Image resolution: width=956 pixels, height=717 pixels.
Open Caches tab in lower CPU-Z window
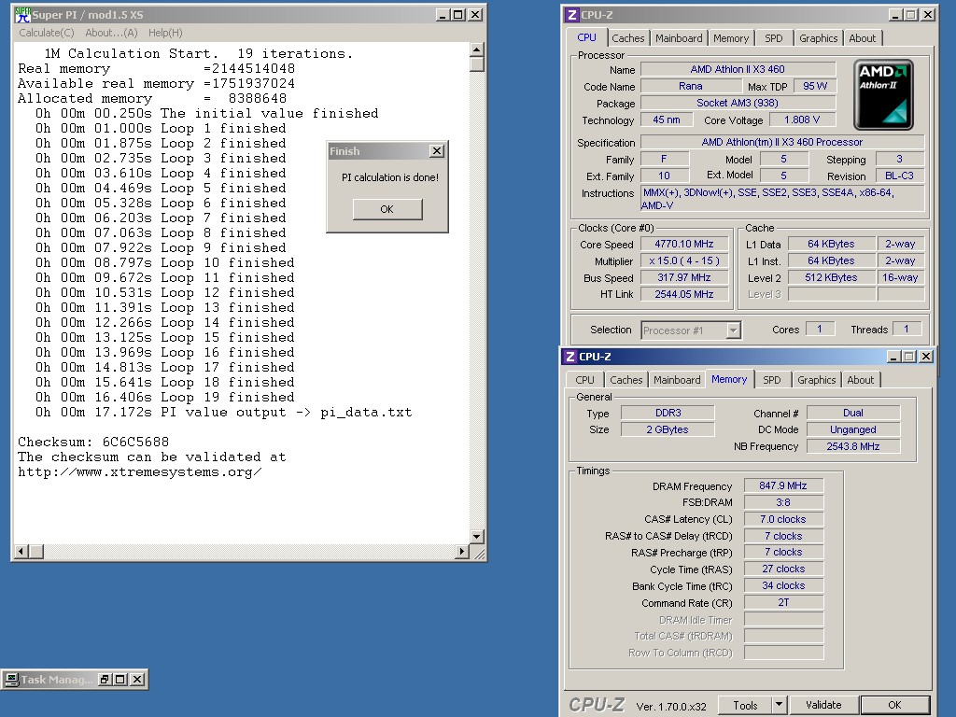[626, 380]
